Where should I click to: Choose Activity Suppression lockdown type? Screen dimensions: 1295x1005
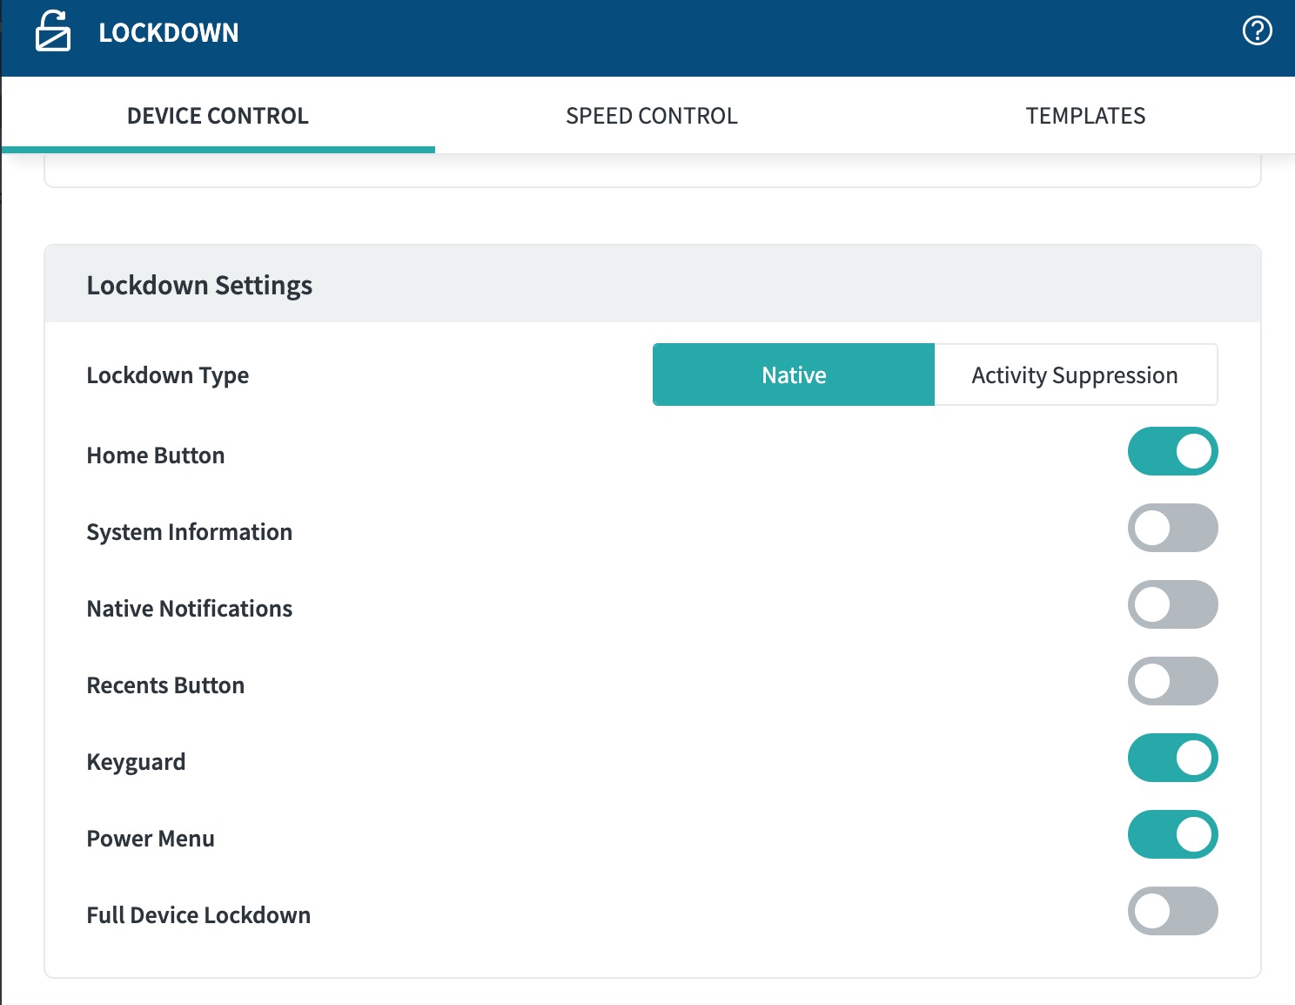(1075, 374)
